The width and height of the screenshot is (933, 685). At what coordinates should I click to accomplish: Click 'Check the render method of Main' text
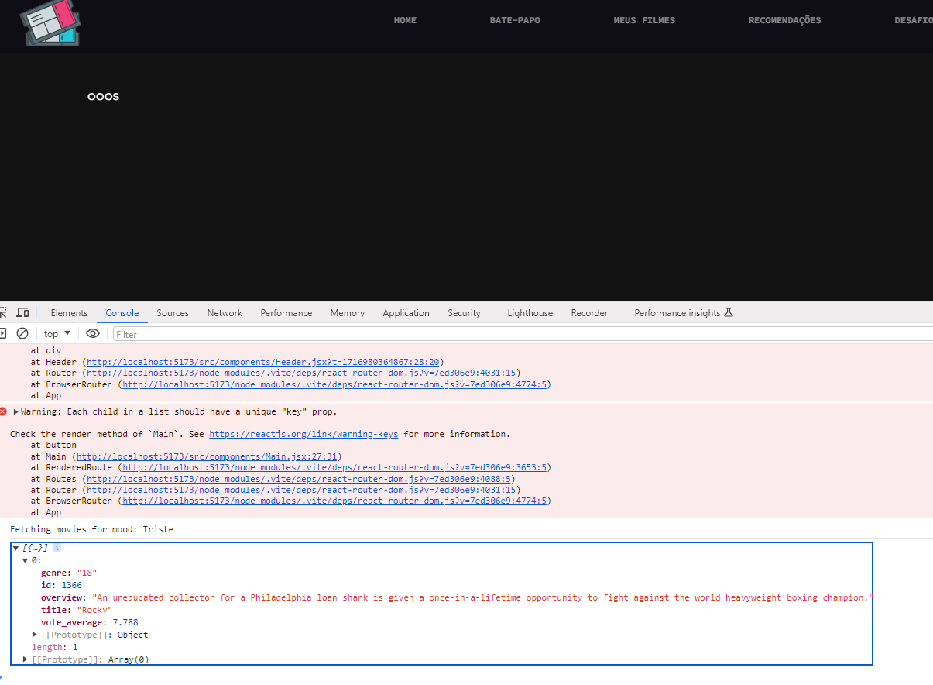coord(96,434)
